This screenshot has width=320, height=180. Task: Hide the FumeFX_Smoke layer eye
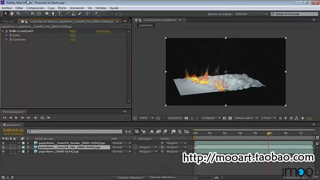click(x=3, y=143)
